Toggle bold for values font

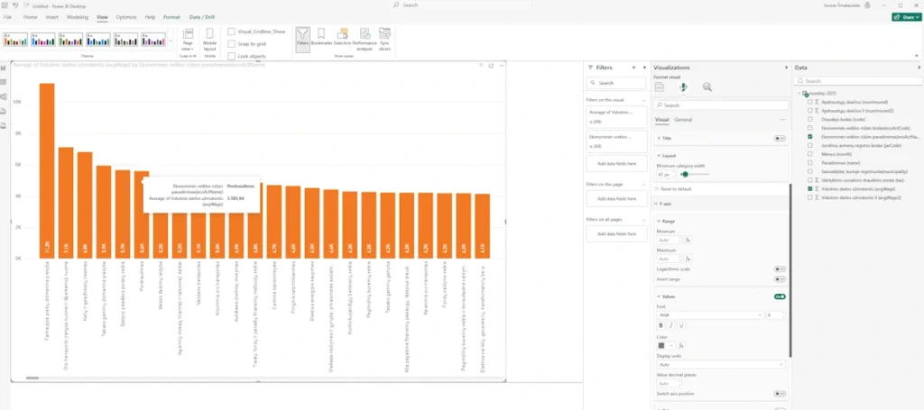(x=661, y=325)
